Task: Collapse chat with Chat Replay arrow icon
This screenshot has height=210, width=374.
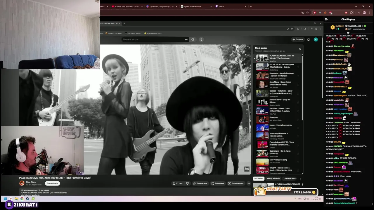Action: click(x=326, y=19)
